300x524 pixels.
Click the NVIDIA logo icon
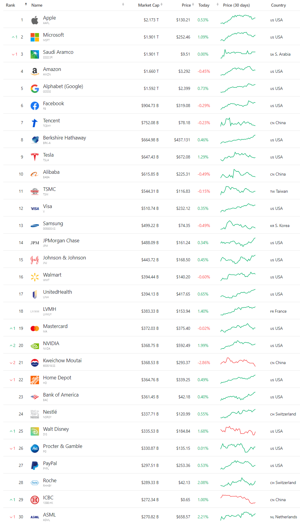tap(35, 346)
